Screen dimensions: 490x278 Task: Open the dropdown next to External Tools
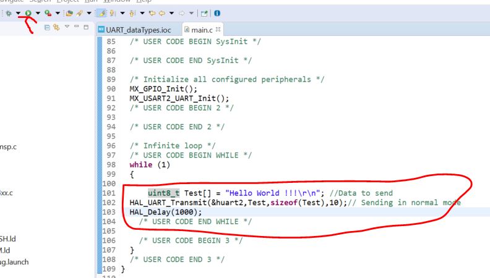(58, 13)
